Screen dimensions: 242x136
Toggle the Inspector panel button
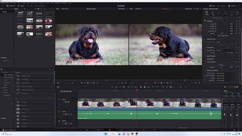pyautogui.click(x=232, y=6)
